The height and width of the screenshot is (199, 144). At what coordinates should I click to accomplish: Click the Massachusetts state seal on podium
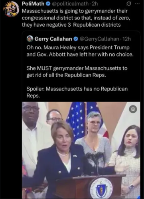(101, 188)
